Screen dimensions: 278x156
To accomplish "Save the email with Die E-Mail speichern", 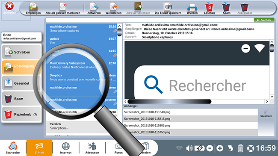I will point(168,8).
